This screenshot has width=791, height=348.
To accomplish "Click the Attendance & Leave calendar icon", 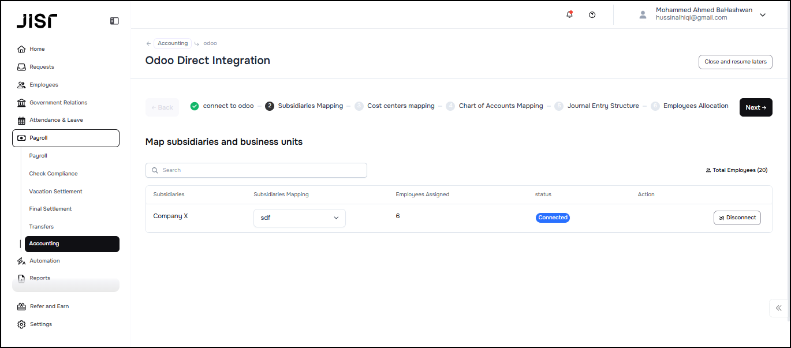I will tap(21, 121).
